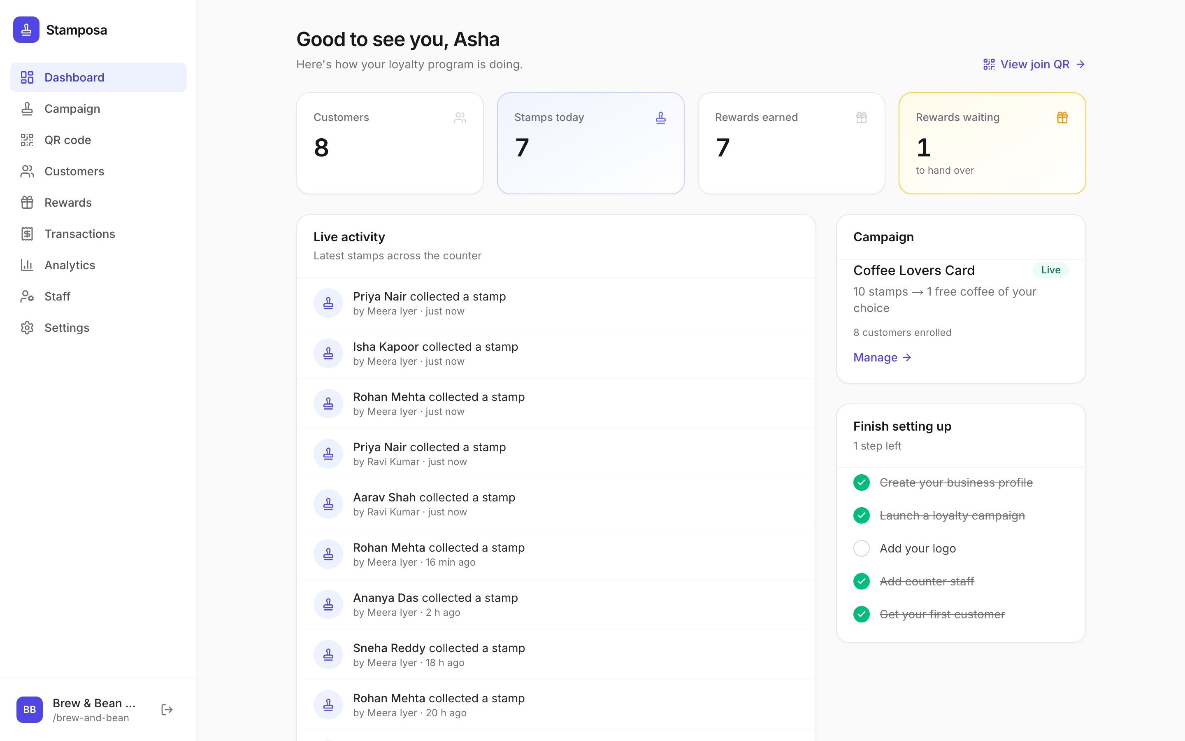Click the gift icon in Rewards earned card
This screenshot has height=741, width=1185.
point(861,118)
